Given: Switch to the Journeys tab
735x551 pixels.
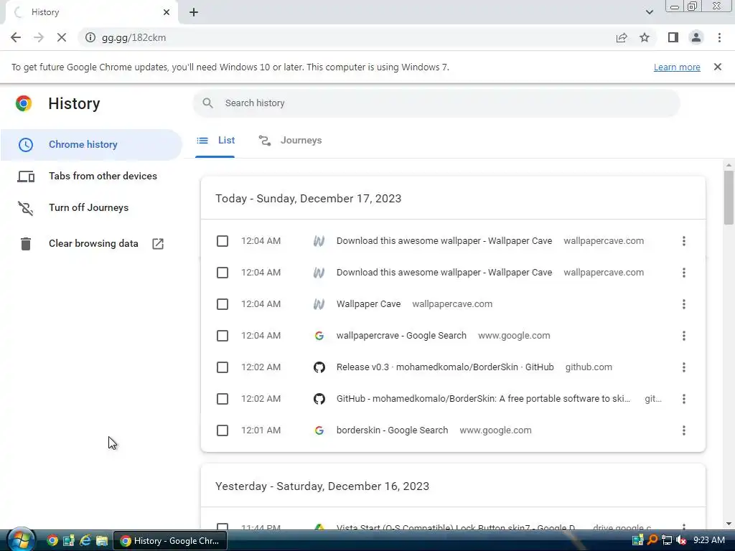Looking at the screenshot, I should coord(290,141).
